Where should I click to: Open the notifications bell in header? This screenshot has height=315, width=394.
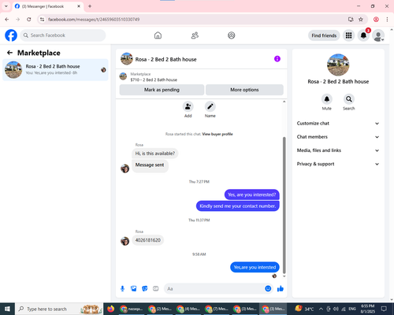point(363,35)
